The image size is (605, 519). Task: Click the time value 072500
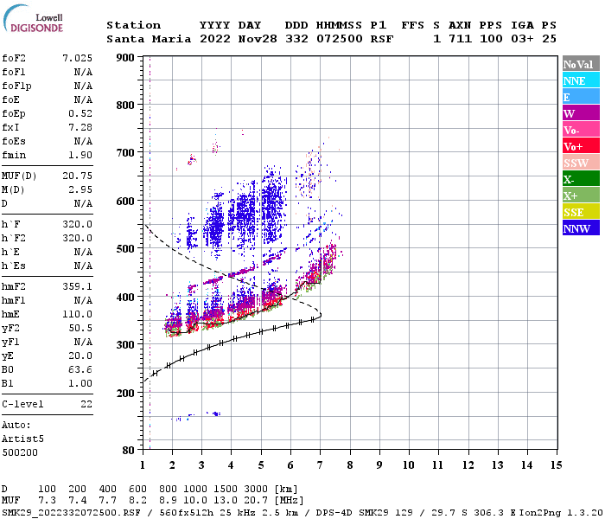(339, 39)
